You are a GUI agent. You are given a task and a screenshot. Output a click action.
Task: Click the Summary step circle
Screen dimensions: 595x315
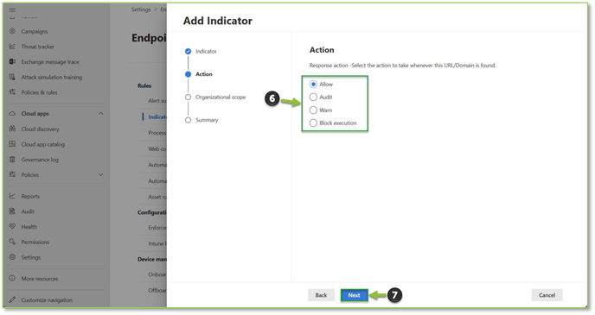(x=188, y=120)
